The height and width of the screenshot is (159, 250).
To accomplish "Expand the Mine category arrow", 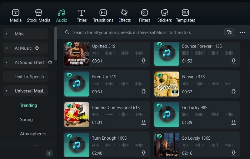I will 6,34.
